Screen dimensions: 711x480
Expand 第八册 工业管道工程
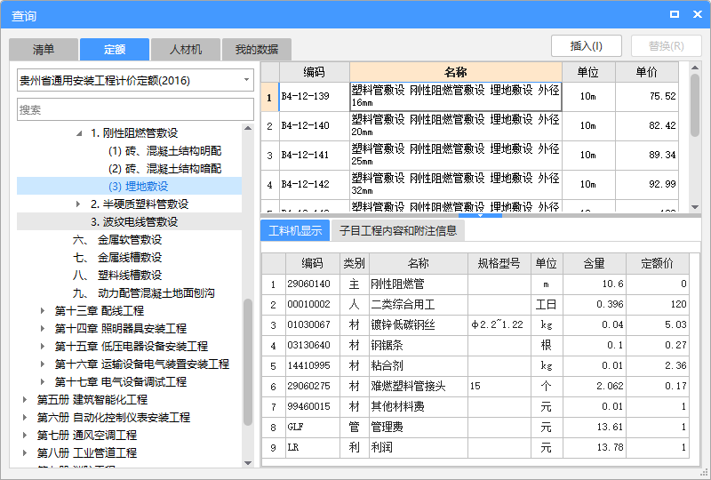pos(25,452)
